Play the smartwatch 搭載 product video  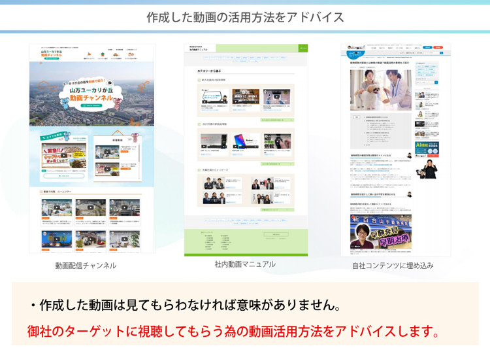pyautogui.click(x=277, y=141)
